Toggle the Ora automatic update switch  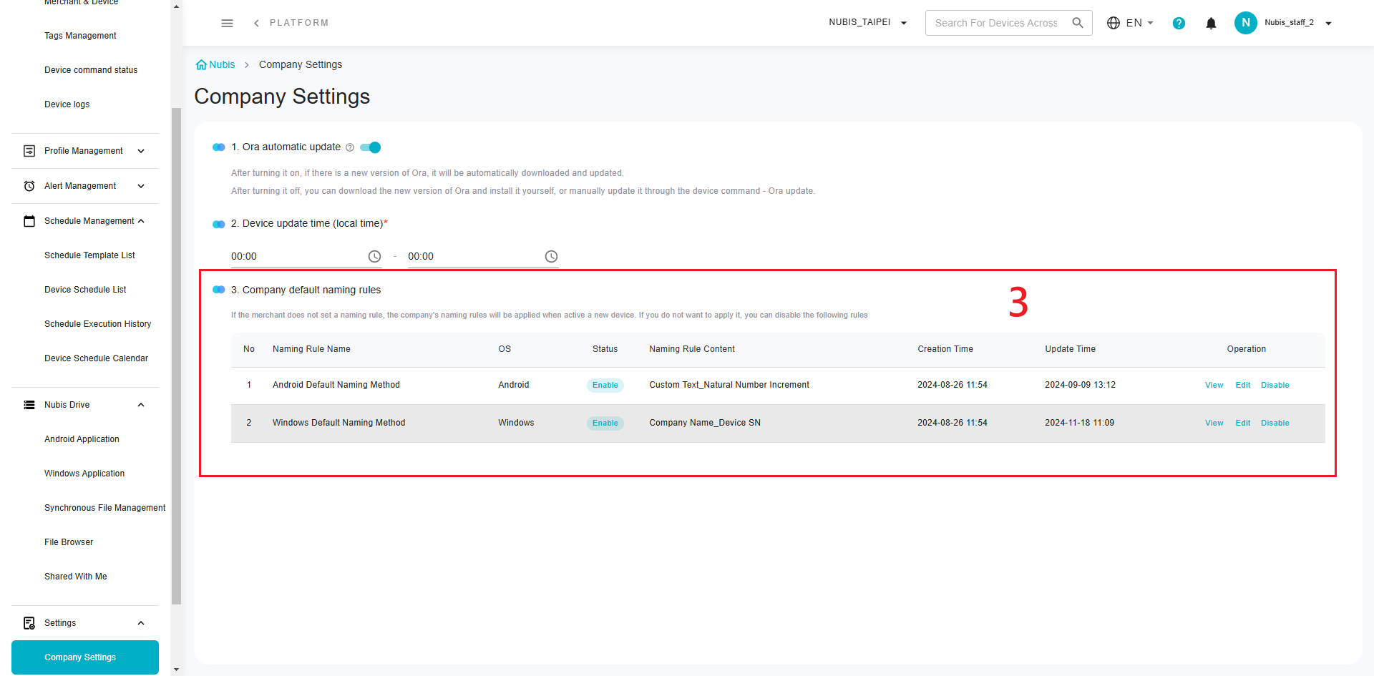point(371,147)
